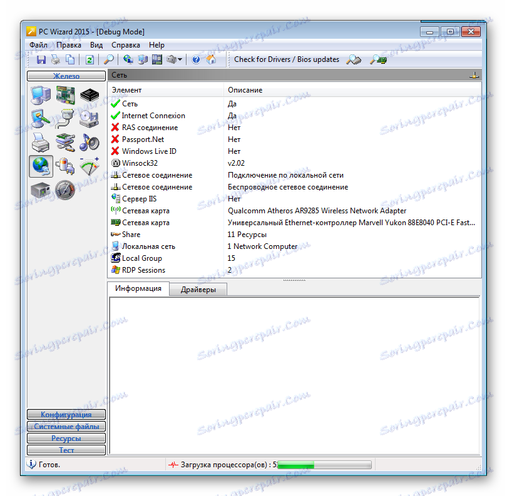
Task: Open the Help menu
Action: tap(156, 45)
